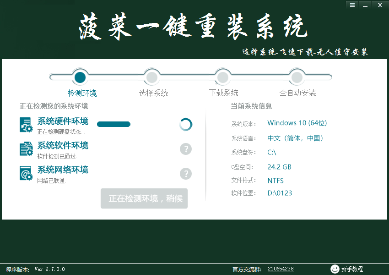Image resolution: width=389 pixels, height=275 pixels.
Task: Click the C:\ system drive value
Action: [x=272, y=152]
